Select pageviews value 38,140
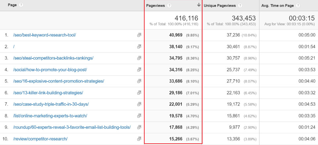The image size is (318, 145). coord(176,46)
